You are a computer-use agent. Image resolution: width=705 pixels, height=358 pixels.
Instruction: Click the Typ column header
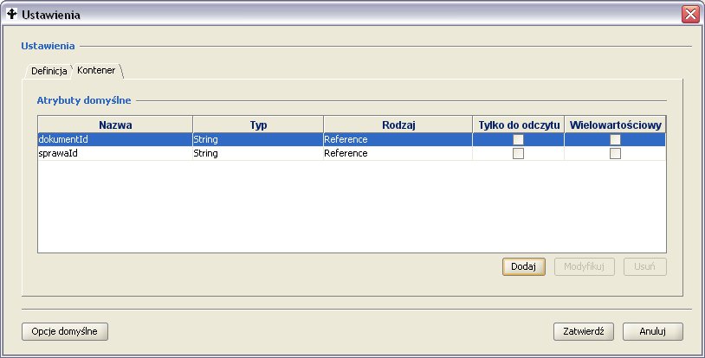tap(258, 125)
